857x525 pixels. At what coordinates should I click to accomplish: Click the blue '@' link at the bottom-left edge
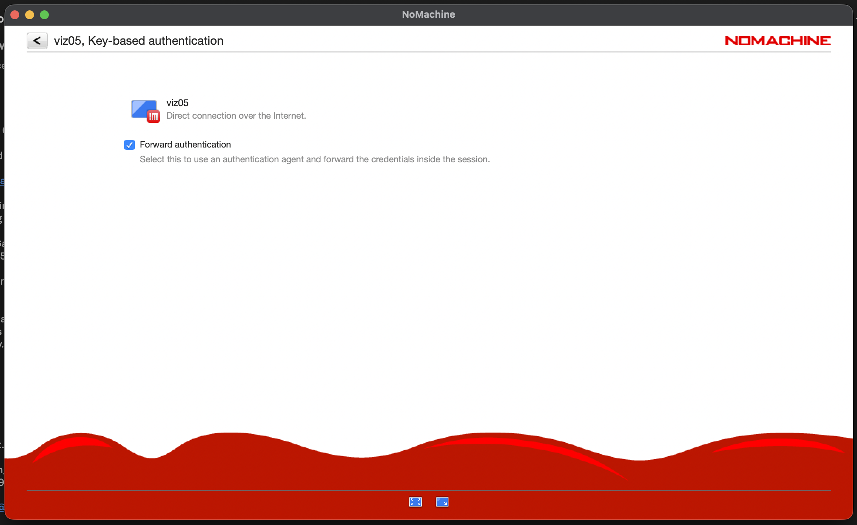(x=1, y=507)
